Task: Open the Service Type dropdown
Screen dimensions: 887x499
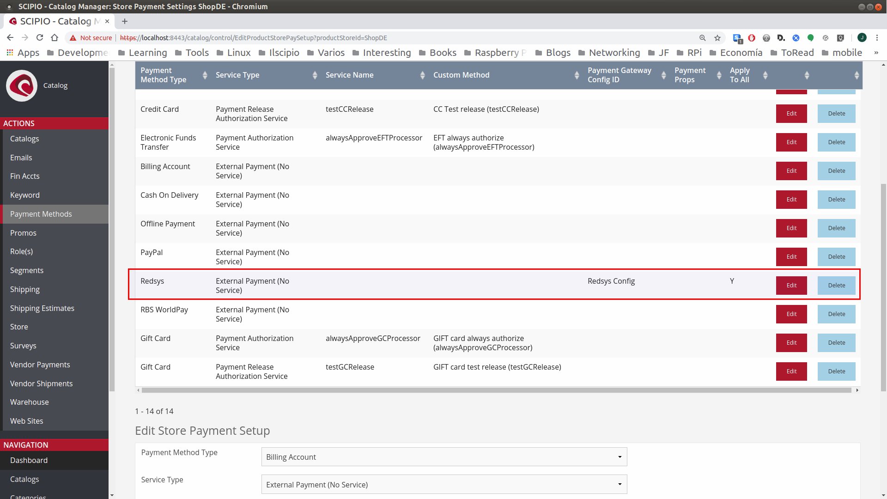Action: point(444,484)
